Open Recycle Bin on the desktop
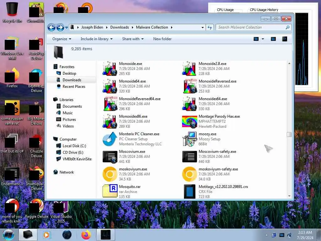321x241 pixels. coord(12,12)
